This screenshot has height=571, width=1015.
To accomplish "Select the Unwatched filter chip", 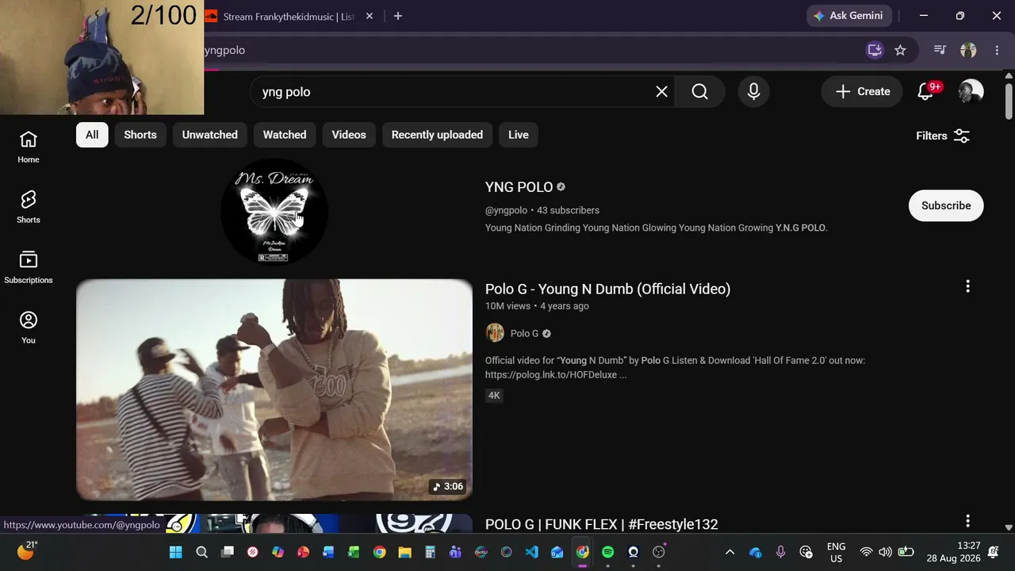I will pos(210,135).
